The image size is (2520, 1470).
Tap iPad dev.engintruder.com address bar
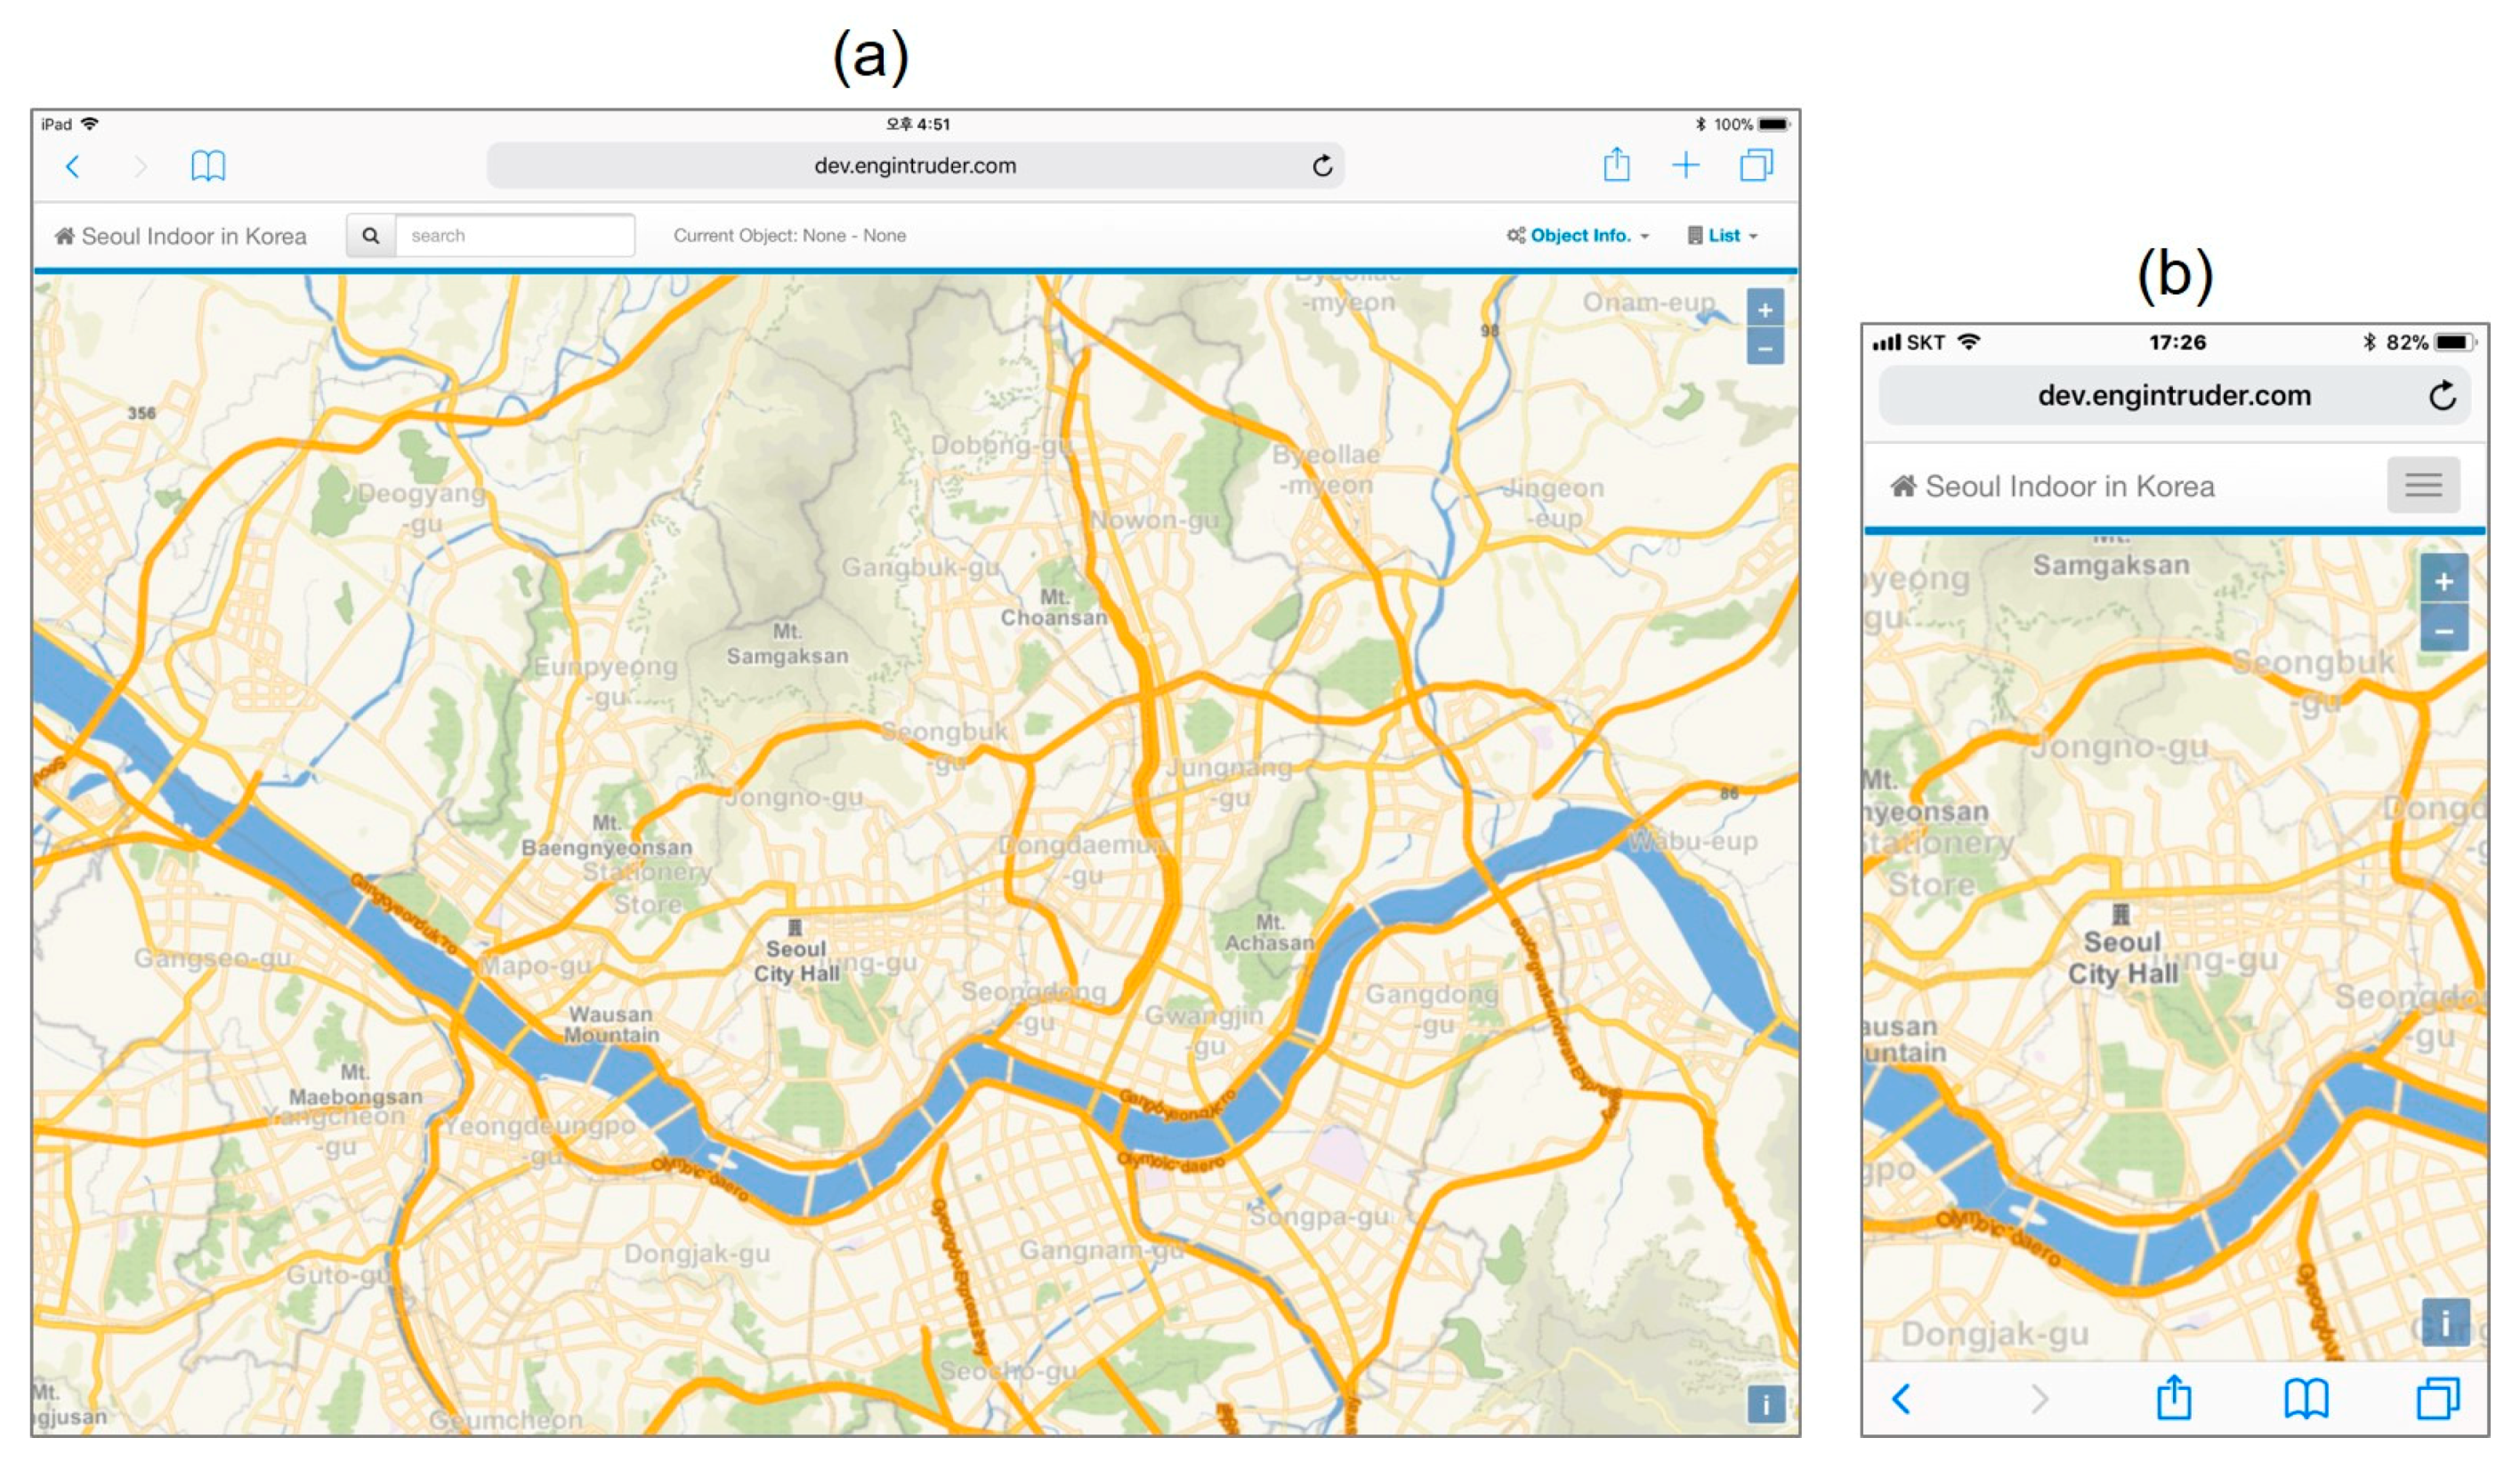point(914,166)
